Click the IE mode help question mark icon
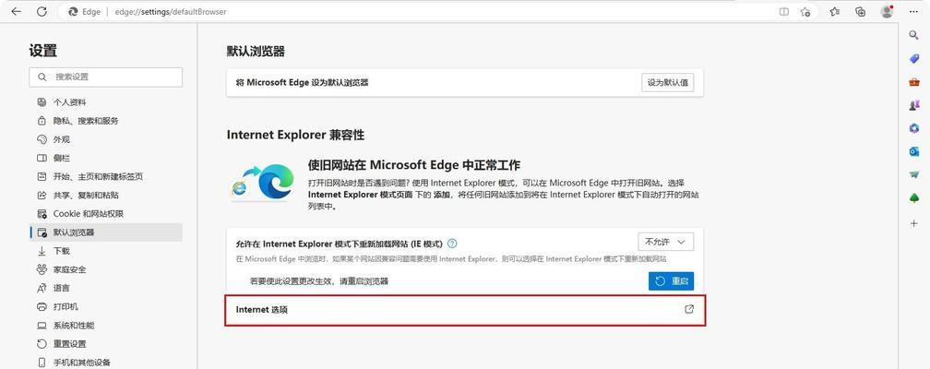The width and height of the screenshot is (930, 369). coord(452,244)
